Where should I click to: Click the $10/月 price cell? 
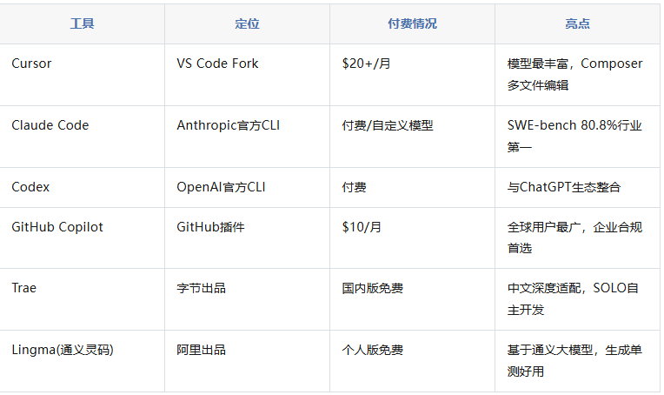tap(413, 238)
